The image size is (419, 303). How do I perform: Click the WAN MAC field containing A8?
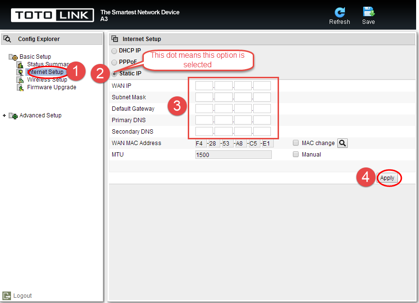(241, 143)
